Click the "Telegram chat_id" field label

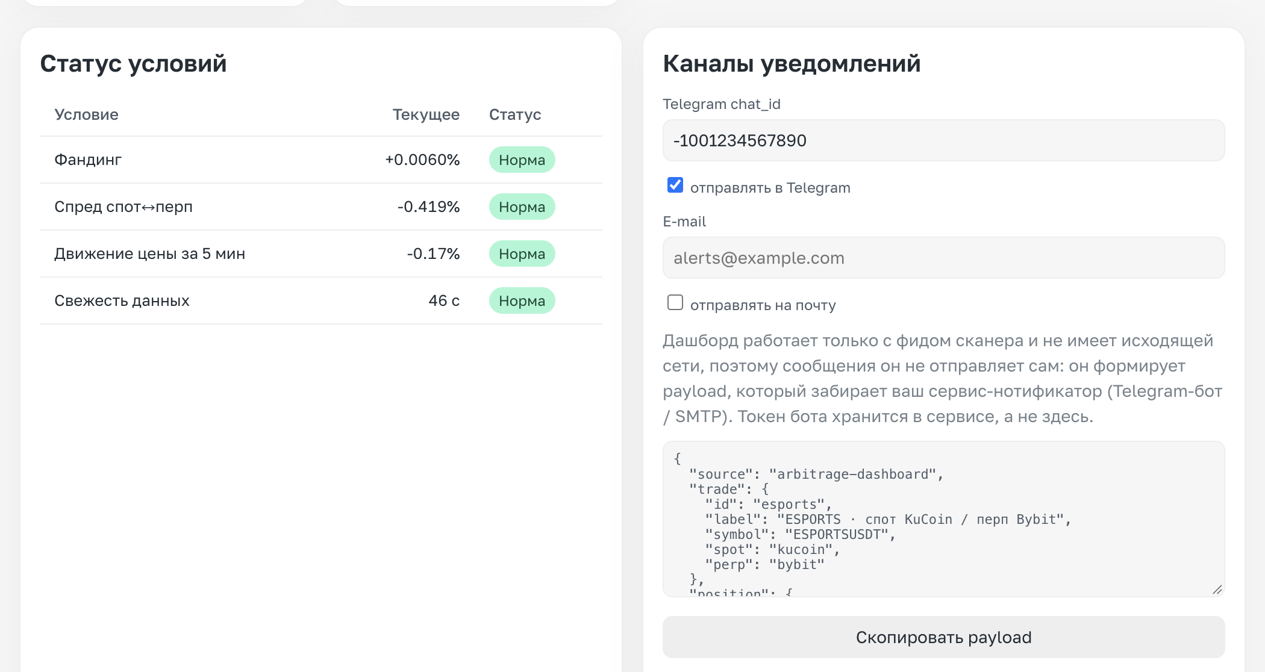tap(722, 104)
